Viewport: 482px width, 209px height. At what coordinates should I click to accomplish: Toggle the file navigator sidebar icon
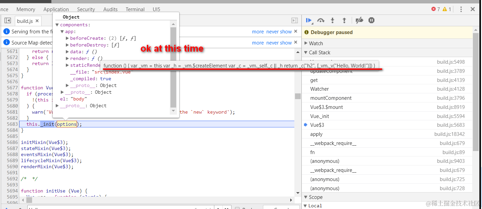[x=7, y=21]
